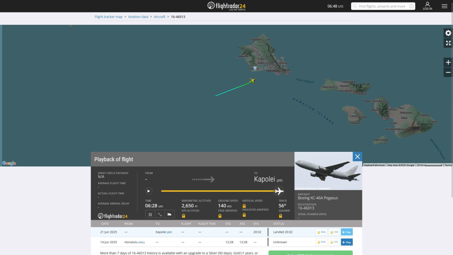Start flight playback with play button
Screen dimensions: 453x255
click(x=148, y=191)
